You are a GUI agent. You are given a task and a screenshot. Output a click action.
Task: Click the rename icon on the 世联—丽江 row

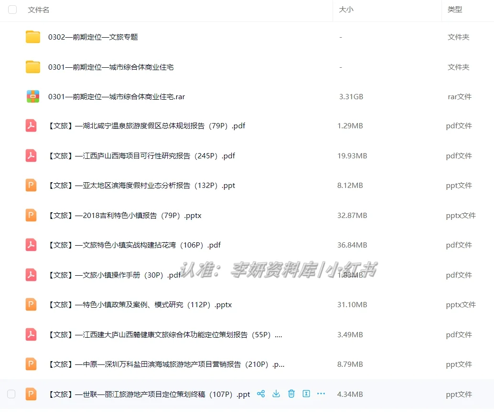[x=306, y=394]
